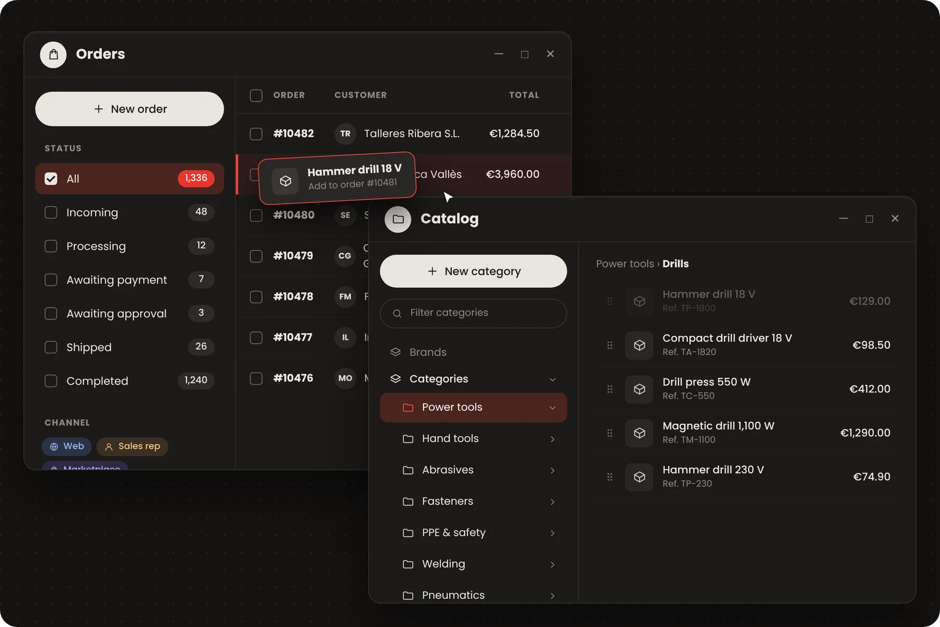Expand the Abrasives category arrow

point(553,470)
